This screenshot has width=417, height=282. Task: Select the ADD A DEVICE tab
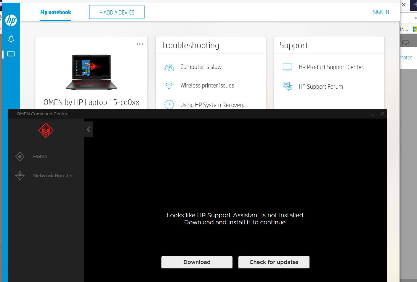(x=117, y=12)
